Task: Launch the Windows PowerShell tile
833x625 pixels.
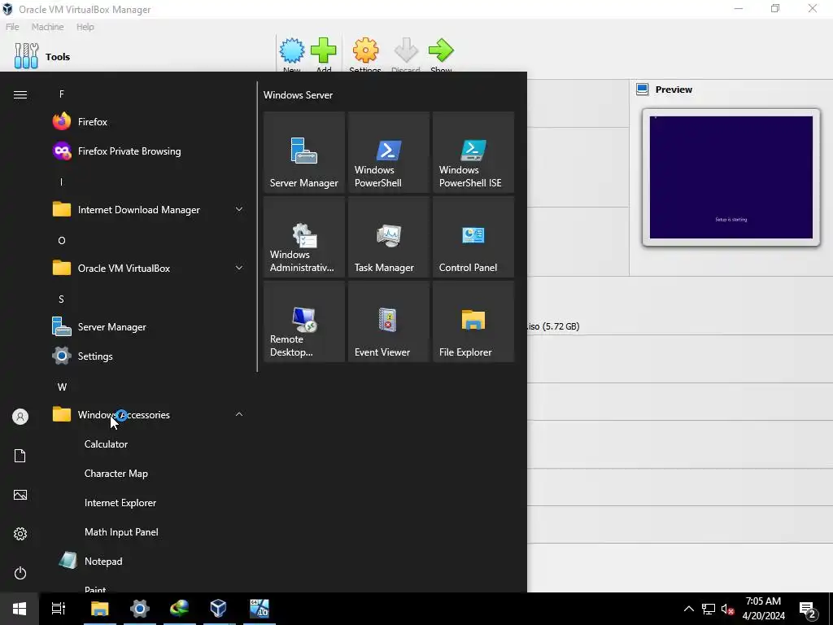Action: click(388, 152)
